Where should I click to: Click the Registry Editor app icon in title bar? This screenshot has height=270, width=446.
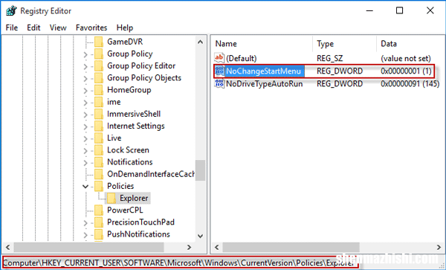(11, 11)
